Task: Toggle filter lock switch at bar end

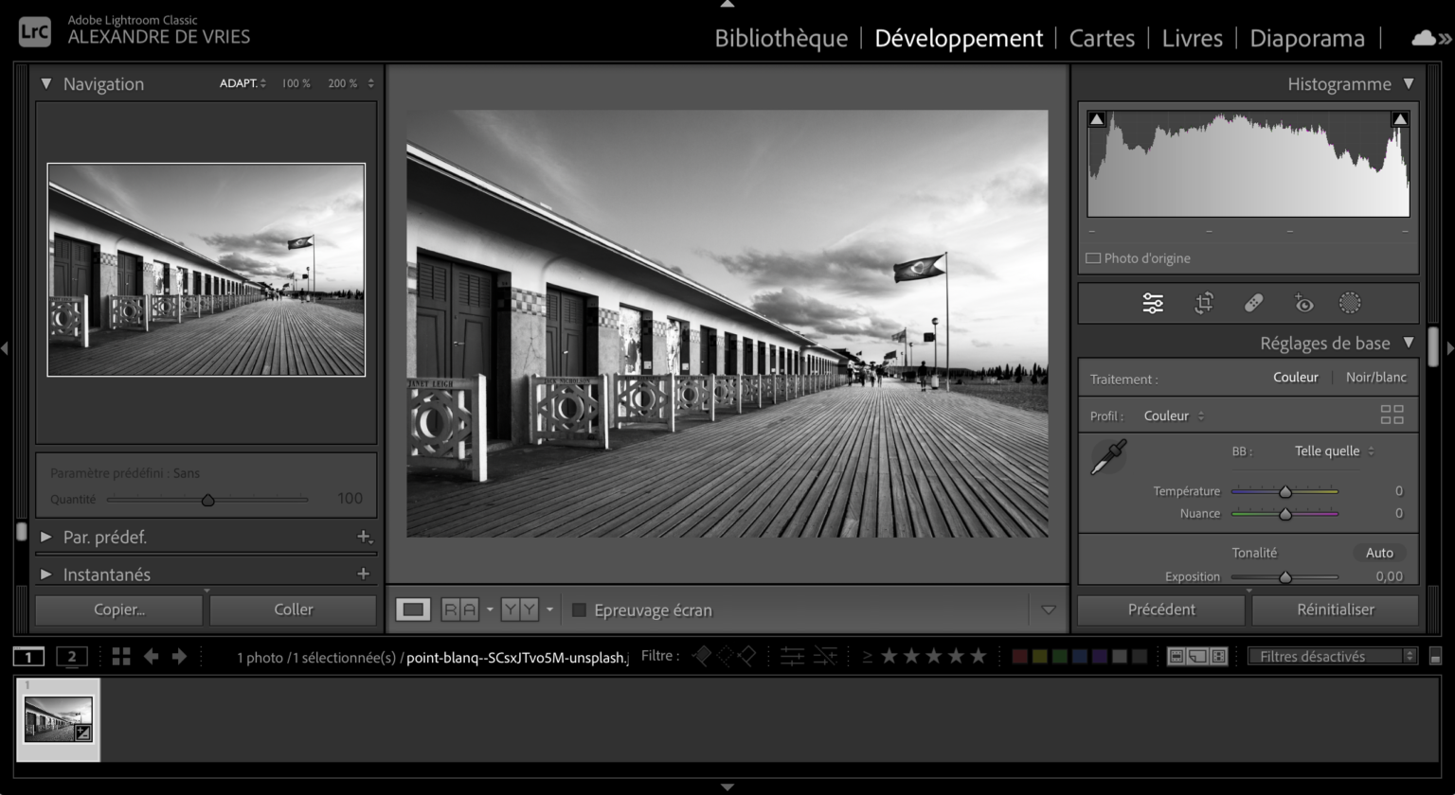Action: point(1435,656)
